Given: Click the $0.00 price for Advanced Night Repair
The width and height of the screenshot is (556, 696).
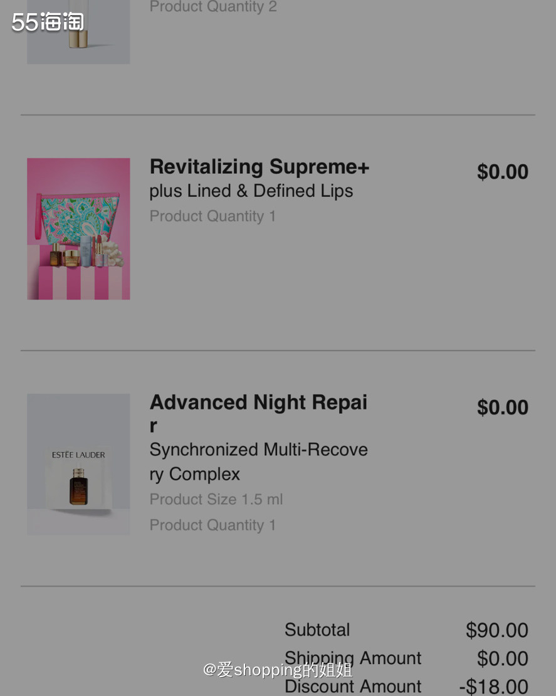Looking at the screenshot, I should coord(502,408).
